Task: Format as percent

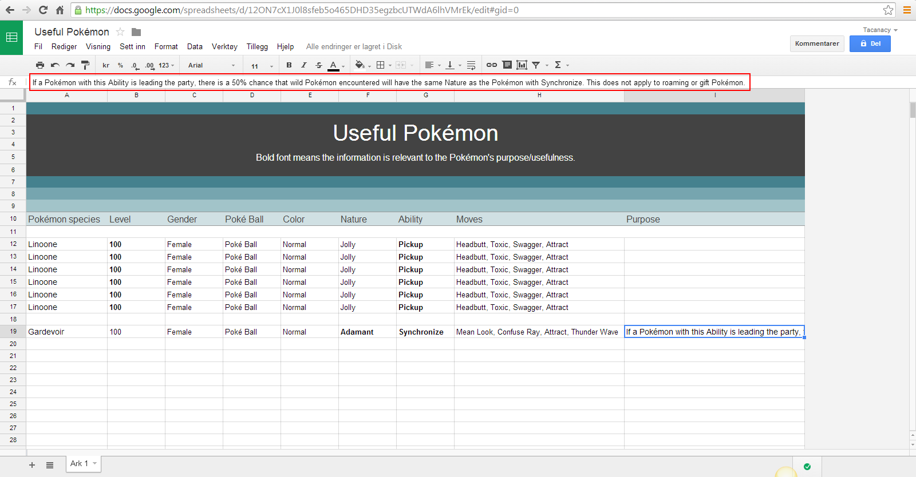Action: click(120, 65)
